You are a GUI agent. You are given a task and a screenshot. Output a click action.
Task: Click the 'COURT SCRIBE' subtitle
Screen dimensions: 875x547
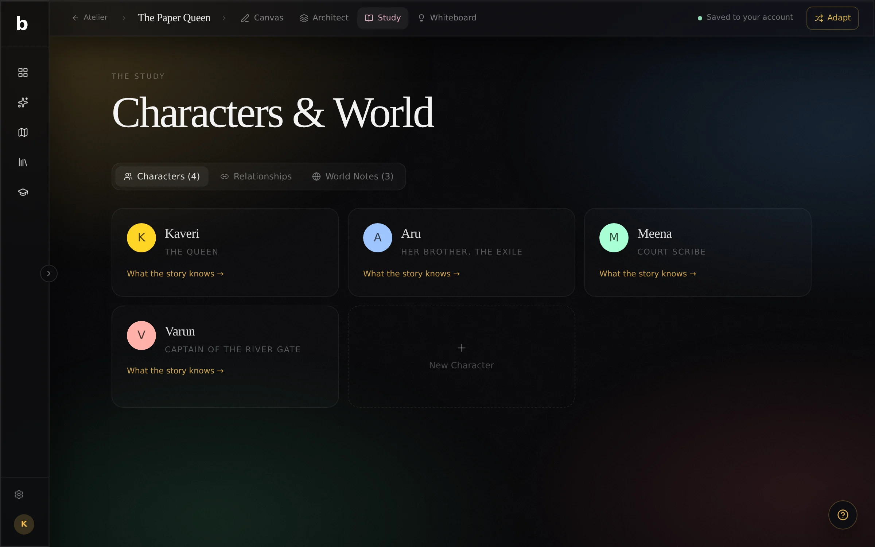[x=671, y=252]
